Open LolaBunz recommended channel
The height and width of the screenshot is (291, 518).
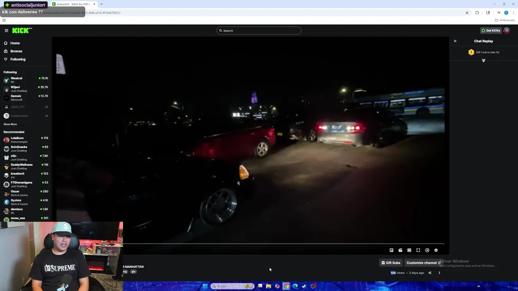tap(26, 140)
